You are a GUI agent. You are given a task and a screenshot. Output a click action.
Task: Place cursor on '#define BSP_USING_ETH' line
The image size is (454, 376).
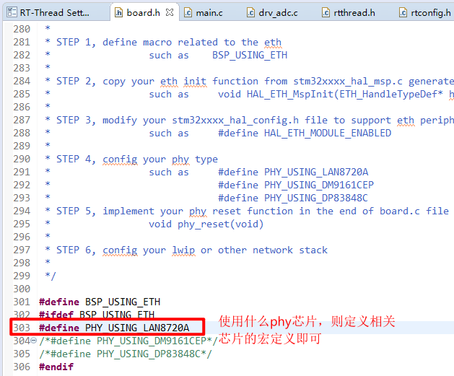click(100, 302)
